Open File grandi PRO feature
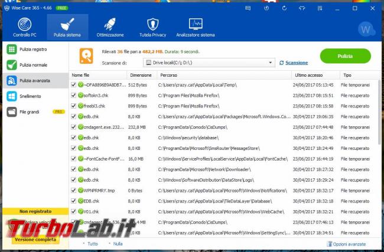Screen dimensions: 384x252 click(35, 112)
